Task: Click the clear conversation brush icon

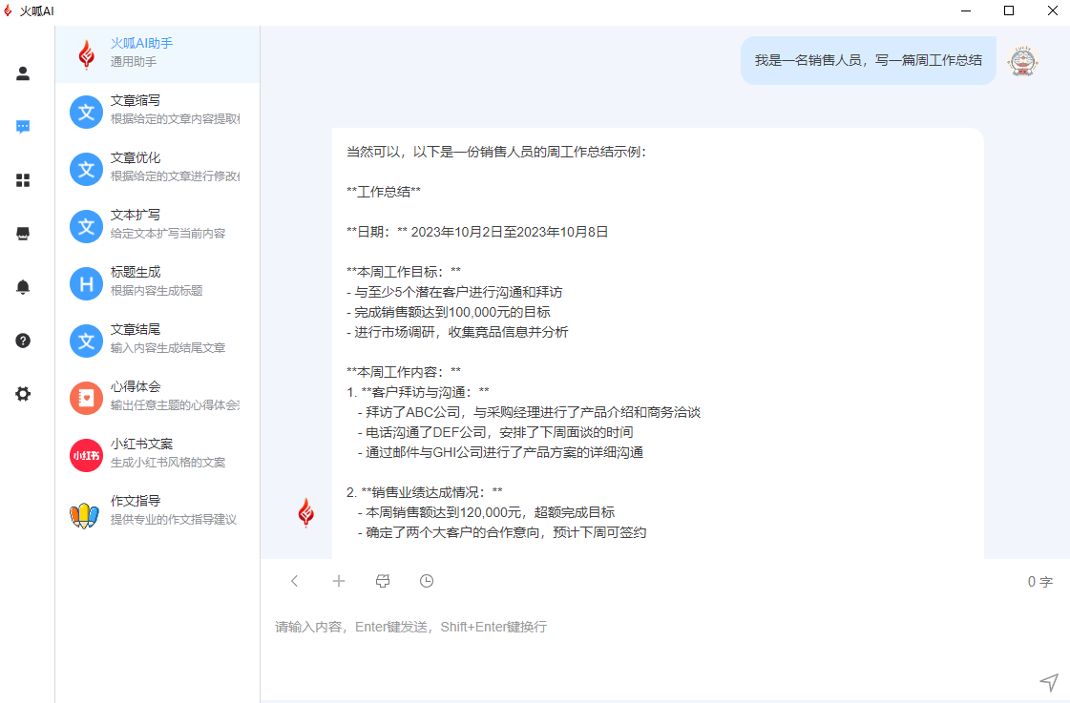Action: [x=383, y=581]
